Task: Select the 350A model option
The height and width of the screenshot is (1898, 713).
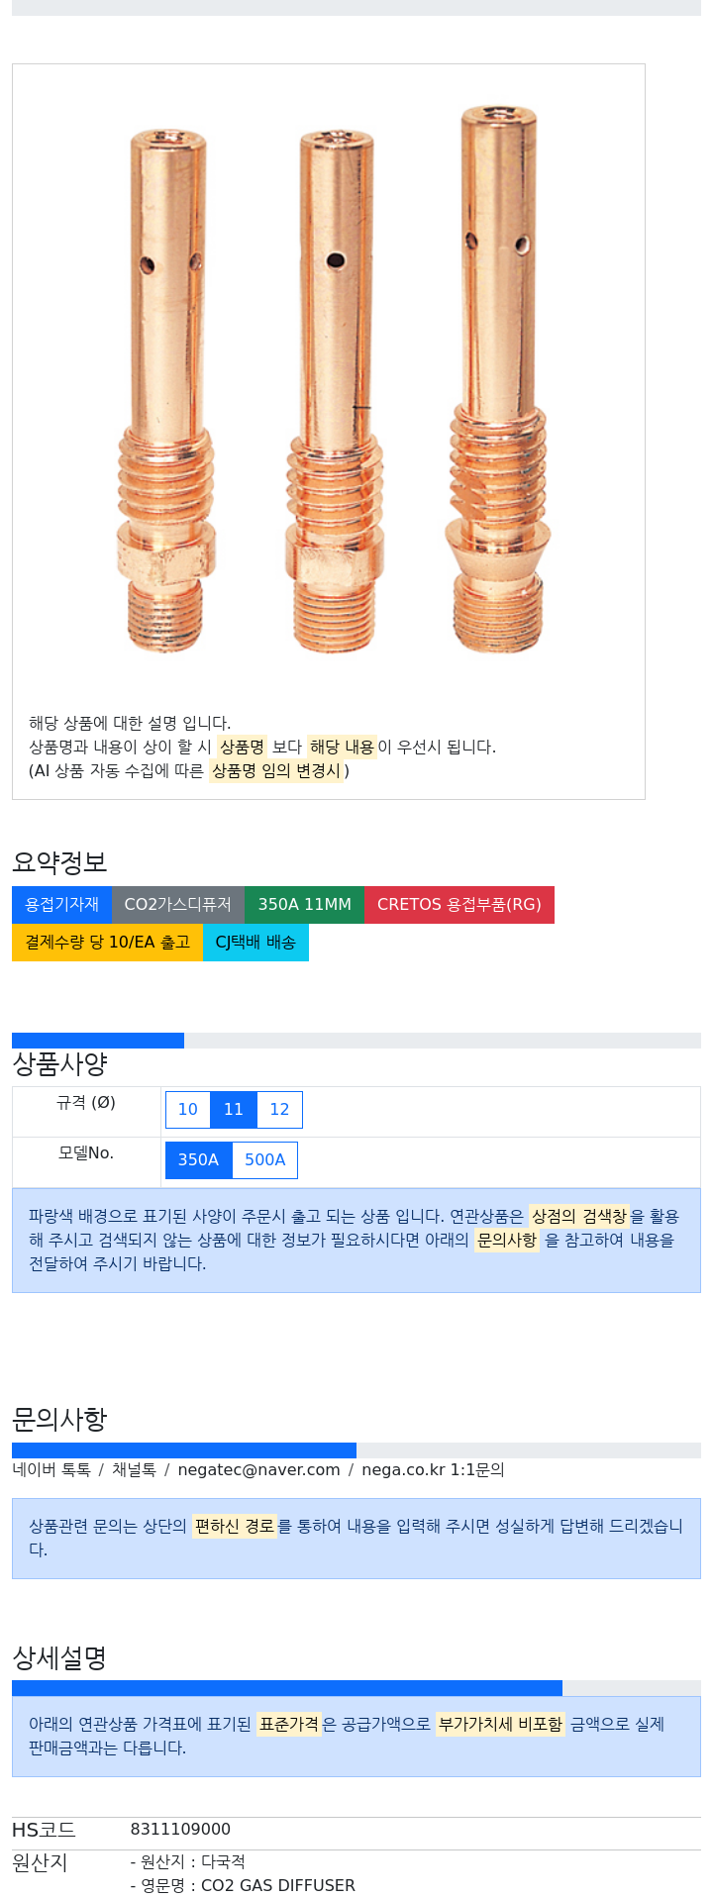Action: pos(198,1160)
